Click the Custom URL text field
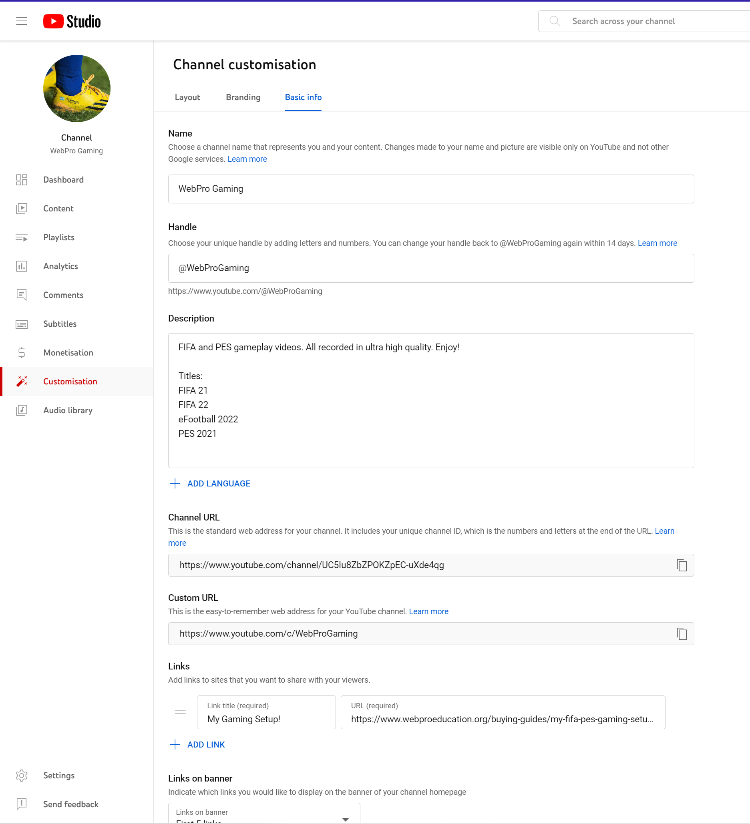Image resolution: width=750 pixels, height=824 pixels. click(431, 633)
